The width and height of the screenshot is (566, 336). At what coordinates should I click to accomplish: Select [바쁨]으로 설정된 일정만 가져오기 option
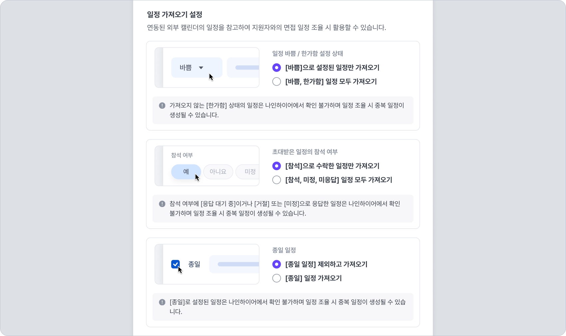click(x=277, y=68)
